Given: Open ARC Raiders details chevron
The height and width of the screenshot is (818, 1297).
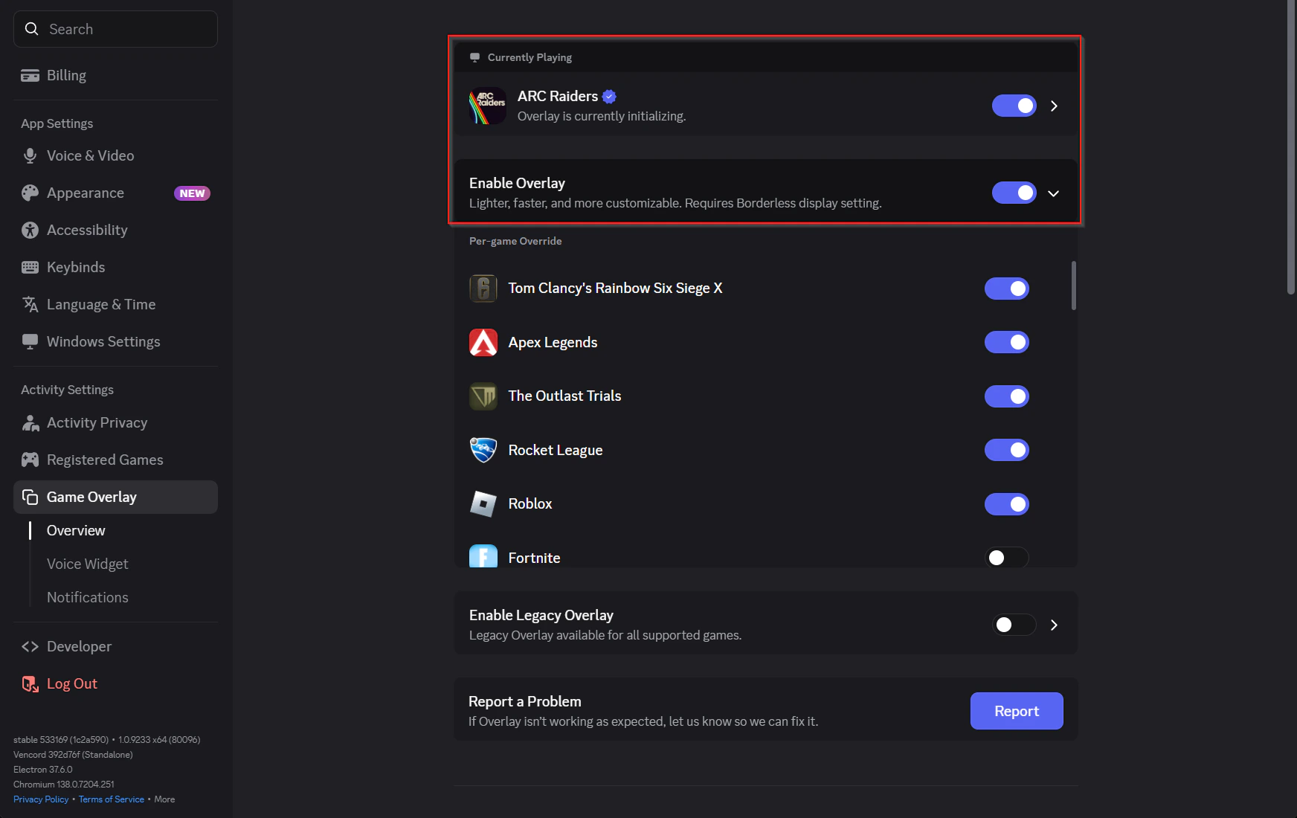Looking at the screenshot, I should (x=1054, y=106).
